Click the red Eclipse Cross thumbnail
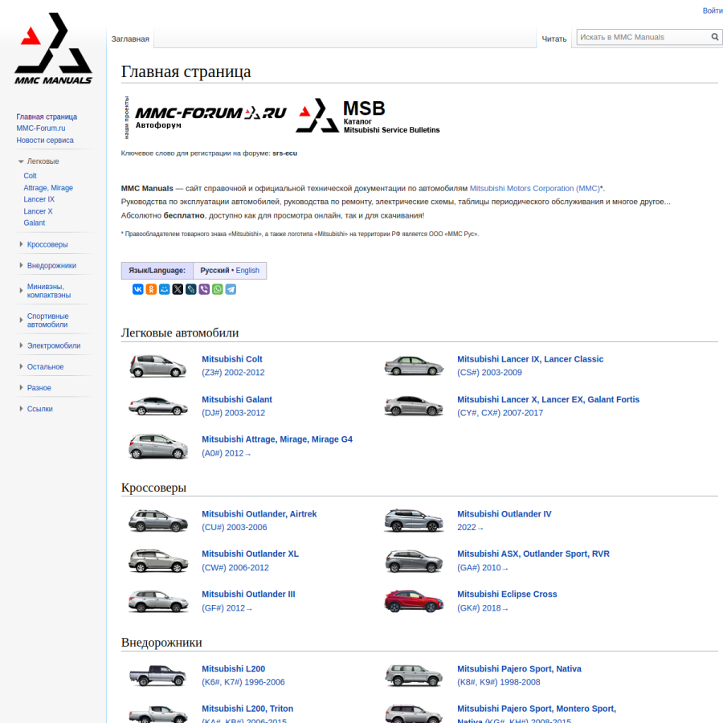Screen dimensions: 723x723 pyautogui.click(x=414, y=601)
